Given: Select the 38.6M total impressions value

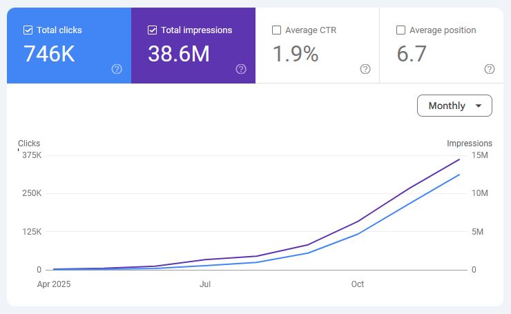Looking at the screenshot, I should pos(178,55).
